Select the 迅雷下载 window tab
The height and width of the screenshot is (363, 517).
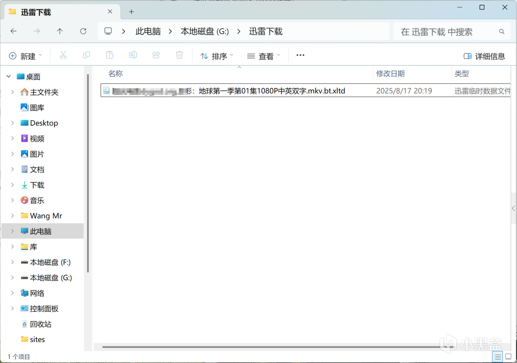click(x=62, y=12)
